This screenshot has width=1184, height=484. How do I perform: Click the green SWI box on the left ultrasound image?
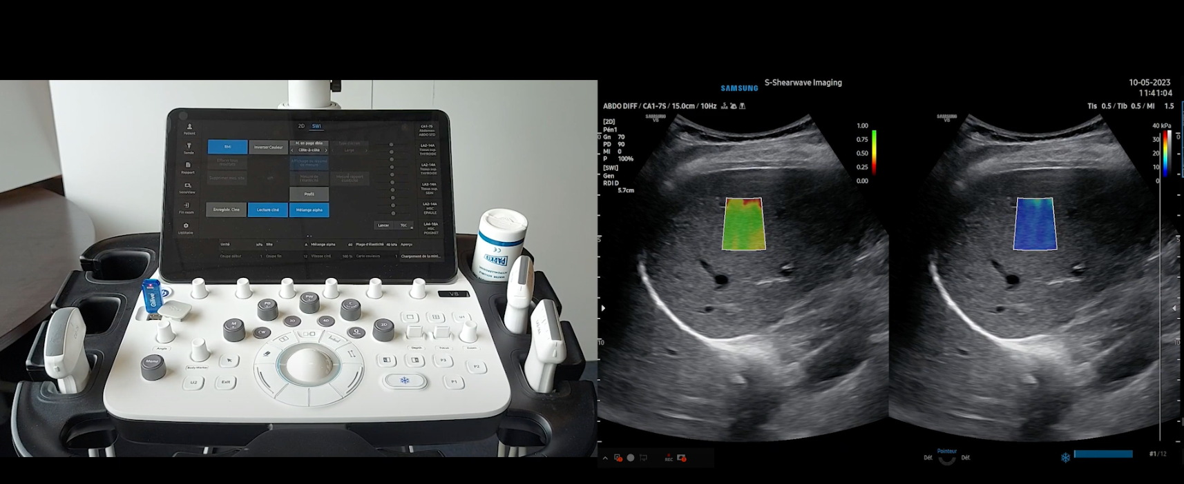tap(744, 224)
